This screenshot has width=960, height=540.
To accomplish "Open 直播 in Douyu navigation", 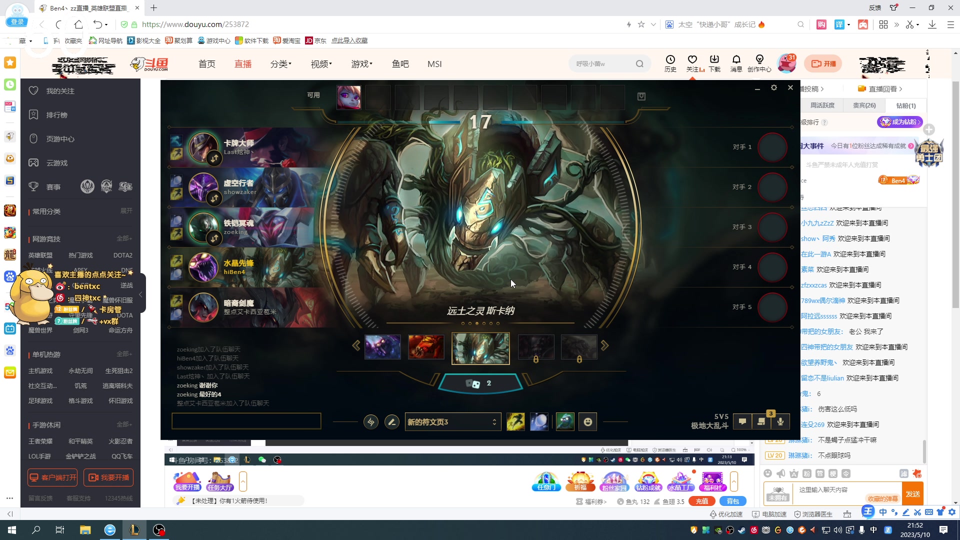I will (x=243, y=64).
